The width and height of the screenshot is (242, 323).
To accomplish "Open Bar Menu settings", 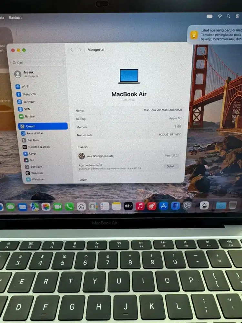I will tap(31, 140).
